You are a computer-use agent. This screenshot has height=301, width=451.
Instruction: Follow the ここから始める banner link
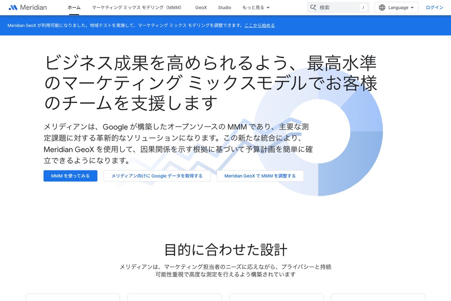tap(259, 25)
